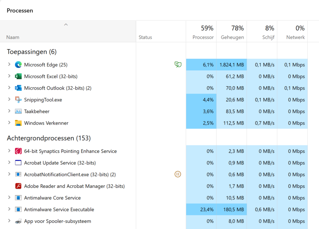Select the Taakbeheer row name

pos(37,112)
